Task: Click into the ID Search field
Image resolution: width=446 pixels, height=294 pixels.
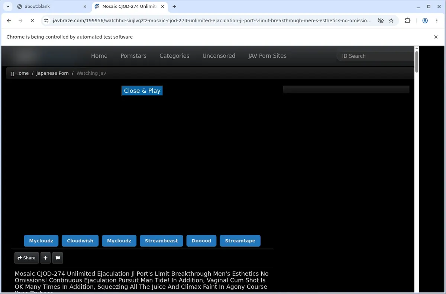Action: tap(375, 56)
